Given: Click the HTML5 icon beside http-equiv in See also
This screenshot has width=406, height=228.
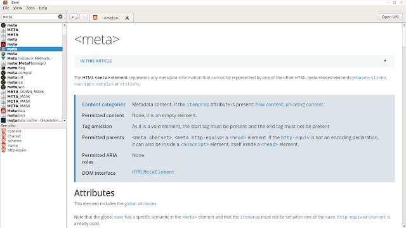Looking at the screenshot, I should 3,150.
